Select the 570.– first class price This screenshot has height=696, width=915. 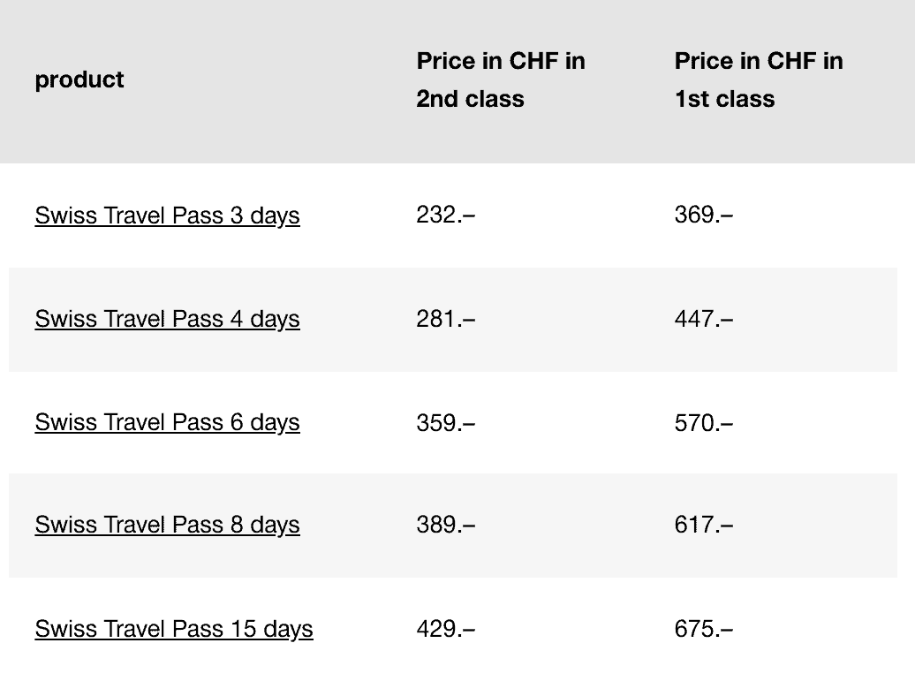click(704, 422)
